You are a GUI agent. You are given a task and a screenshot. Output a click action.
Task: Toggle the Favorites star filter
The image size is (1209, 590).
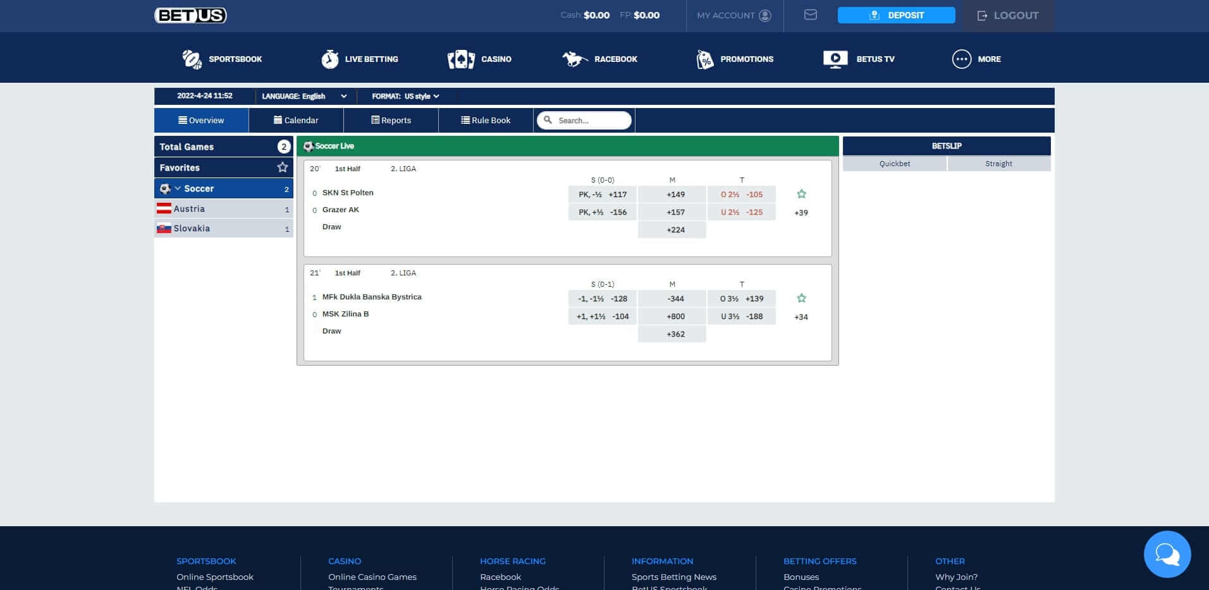click(x=283, y=167)
